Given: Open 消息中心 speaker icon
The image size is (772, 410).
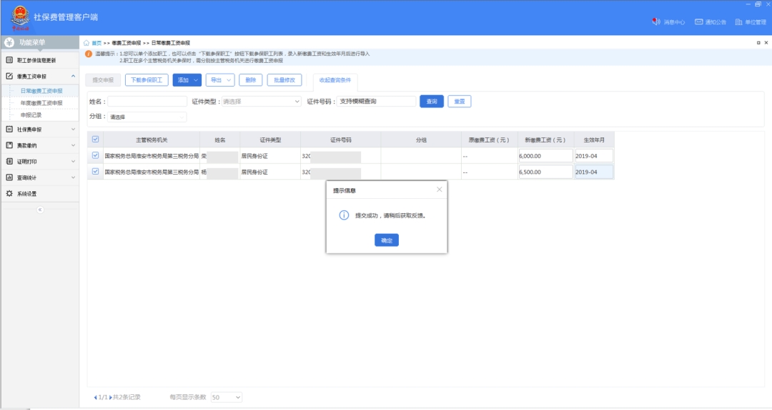Looking at the screenshot, I should pyautogui.click(x=656, y=22).
